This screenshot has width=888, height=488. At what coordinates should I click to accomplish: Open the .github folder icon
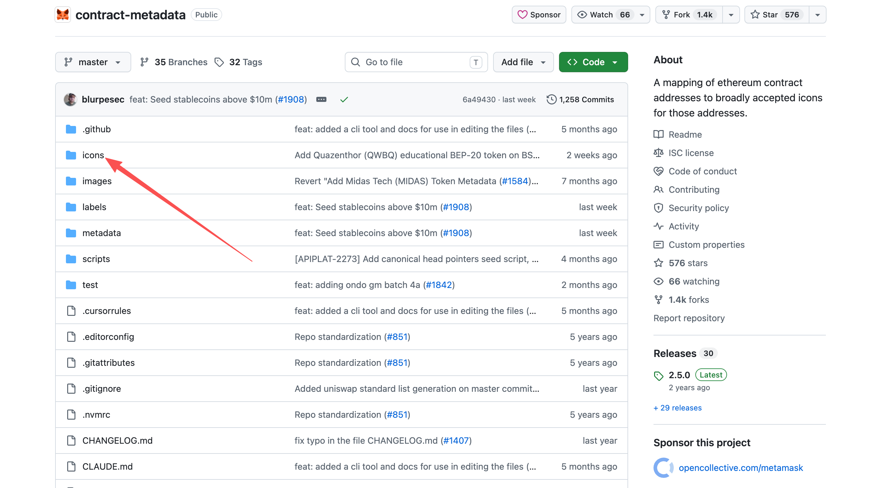[x=71, y=129]
